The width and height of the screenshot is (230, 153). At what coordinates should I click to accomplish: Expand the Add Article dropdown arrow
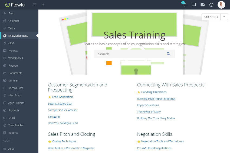[224, 17]
